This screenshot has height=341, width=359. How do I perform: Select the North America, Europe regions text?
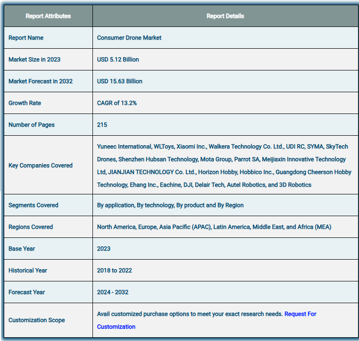click(214, 227)
